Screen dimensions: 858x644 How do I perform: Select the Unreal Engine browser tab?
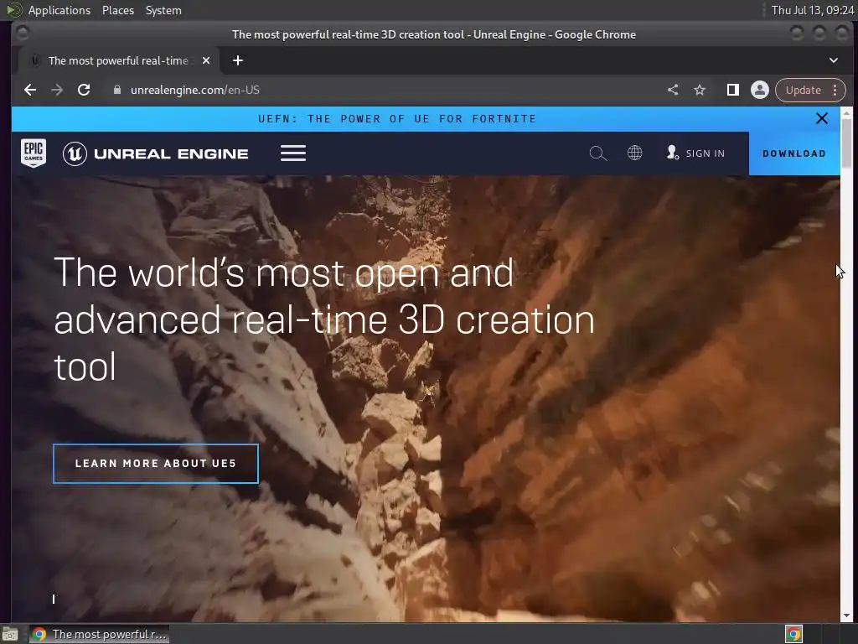(118, 60)
